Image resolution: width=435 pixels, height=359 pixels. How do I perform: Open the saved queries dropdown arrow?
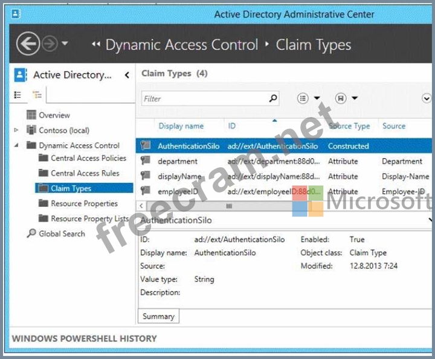(355, 98)
